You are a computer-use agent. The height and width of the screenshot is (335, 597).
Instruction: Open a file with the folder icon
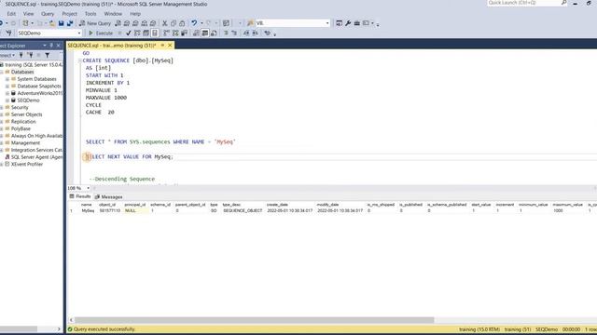52,23
